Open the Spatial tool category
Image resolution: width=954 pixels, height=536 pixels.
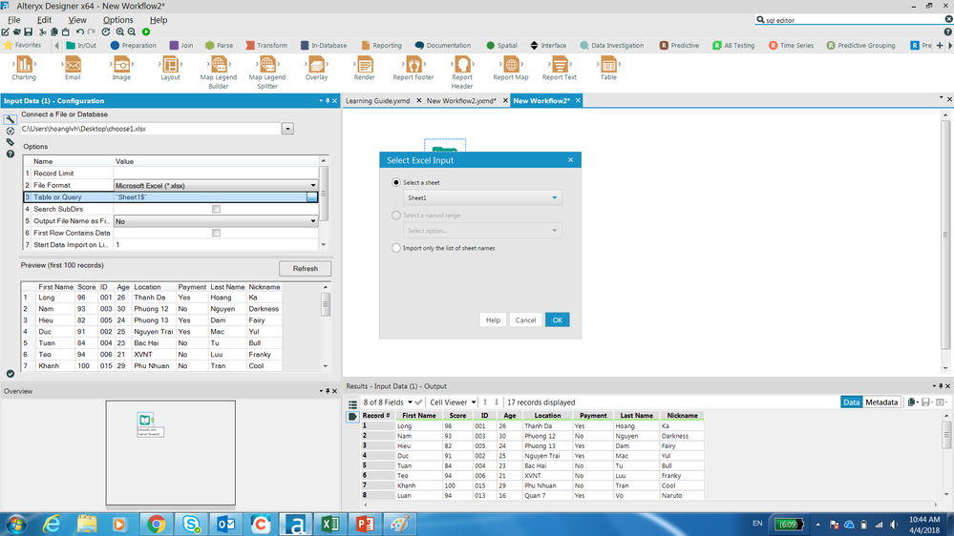(x=501, y=46)
